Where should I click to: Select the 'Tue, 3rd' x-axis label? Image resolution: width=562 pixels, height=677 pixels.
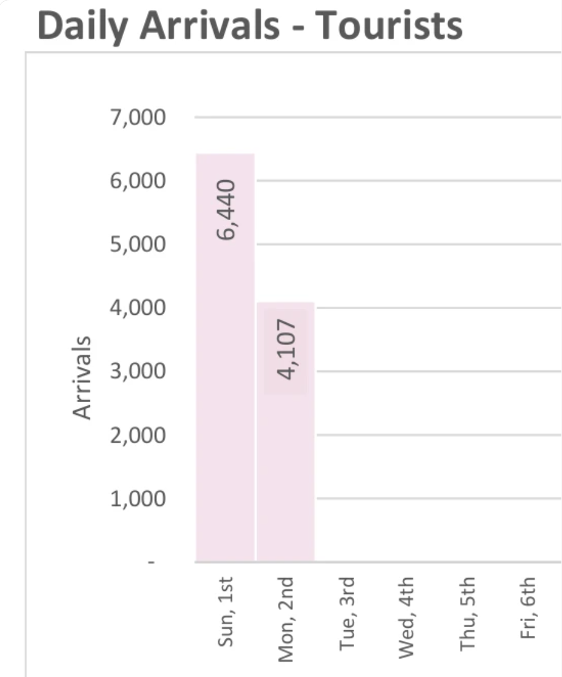(347, 612)
